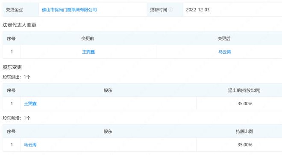Click 股东 header in 股东退出 table
The height and width of the screenshot is (155, 282).
click(108, 90)
